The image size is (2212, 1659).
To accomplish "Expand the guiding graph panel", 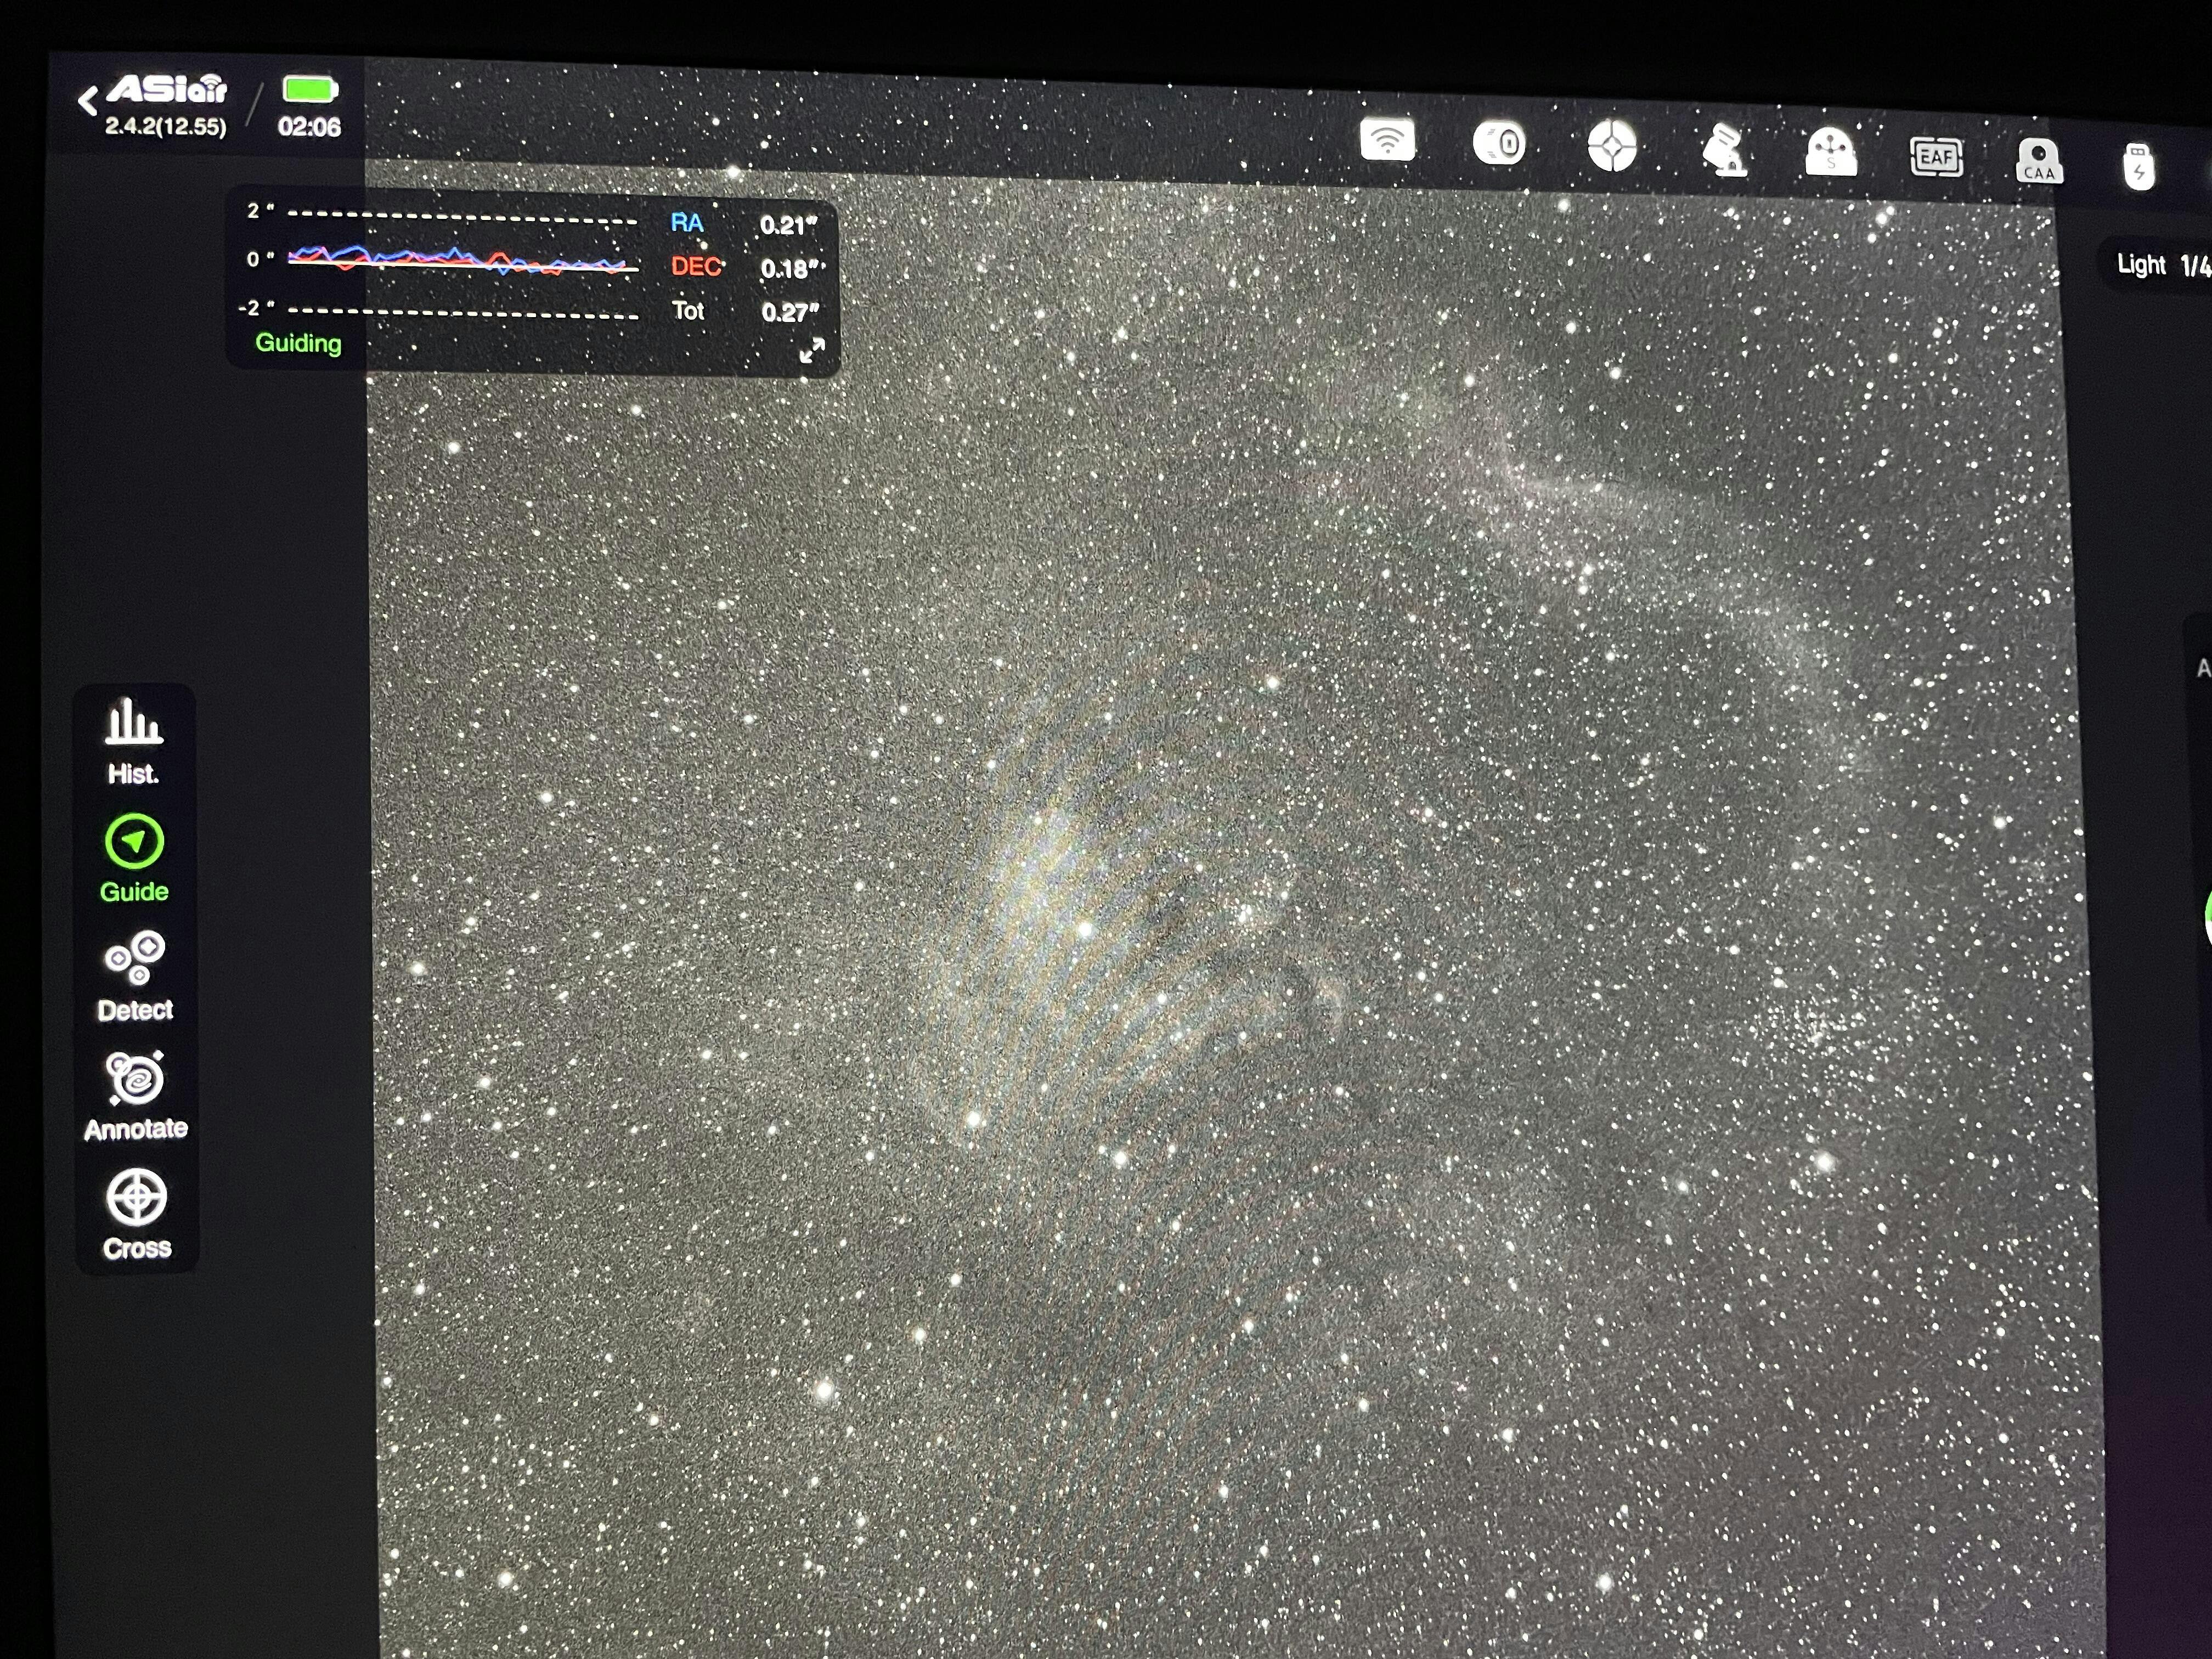I will tap(812, 349).
